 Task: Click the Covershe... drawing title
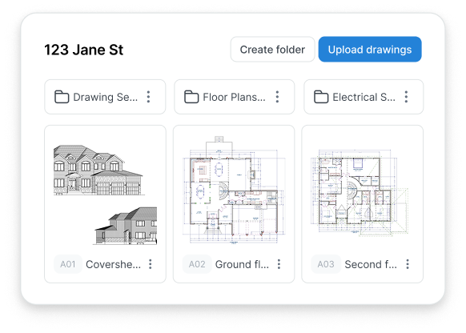[113, 264]
